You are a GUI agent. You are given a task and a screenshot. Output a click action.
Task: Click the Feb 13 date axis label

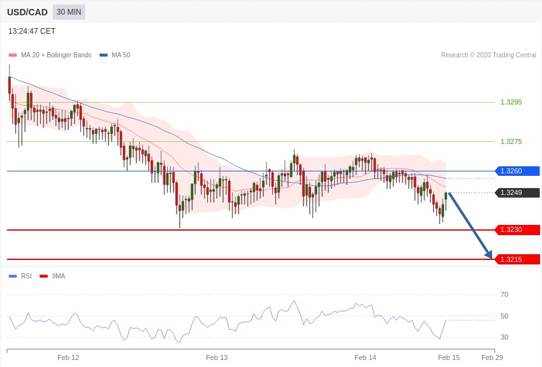pos(217,357)
